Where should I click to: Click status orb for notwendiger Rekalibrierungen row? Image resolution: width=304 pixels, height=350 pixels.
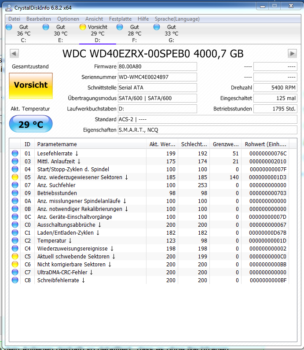[x=15, y=209]
